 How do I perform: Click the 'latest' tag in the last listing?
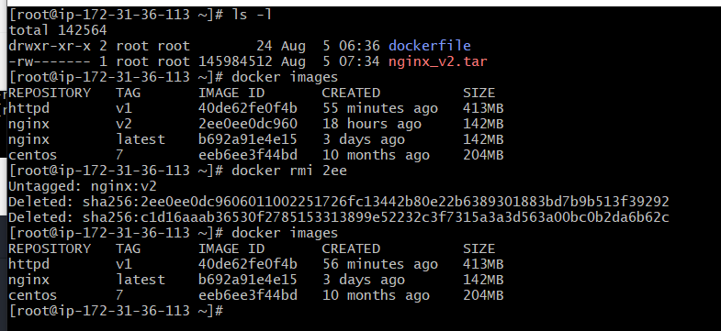[x=141, y=280]
